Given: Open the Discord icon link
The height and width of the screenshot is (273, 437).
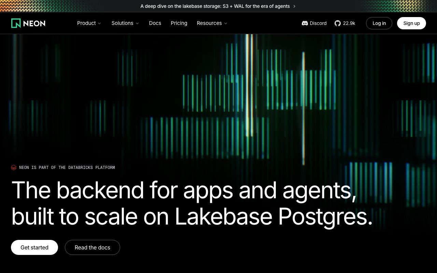Looking at the screenshot, I should [x=305, y=23].
